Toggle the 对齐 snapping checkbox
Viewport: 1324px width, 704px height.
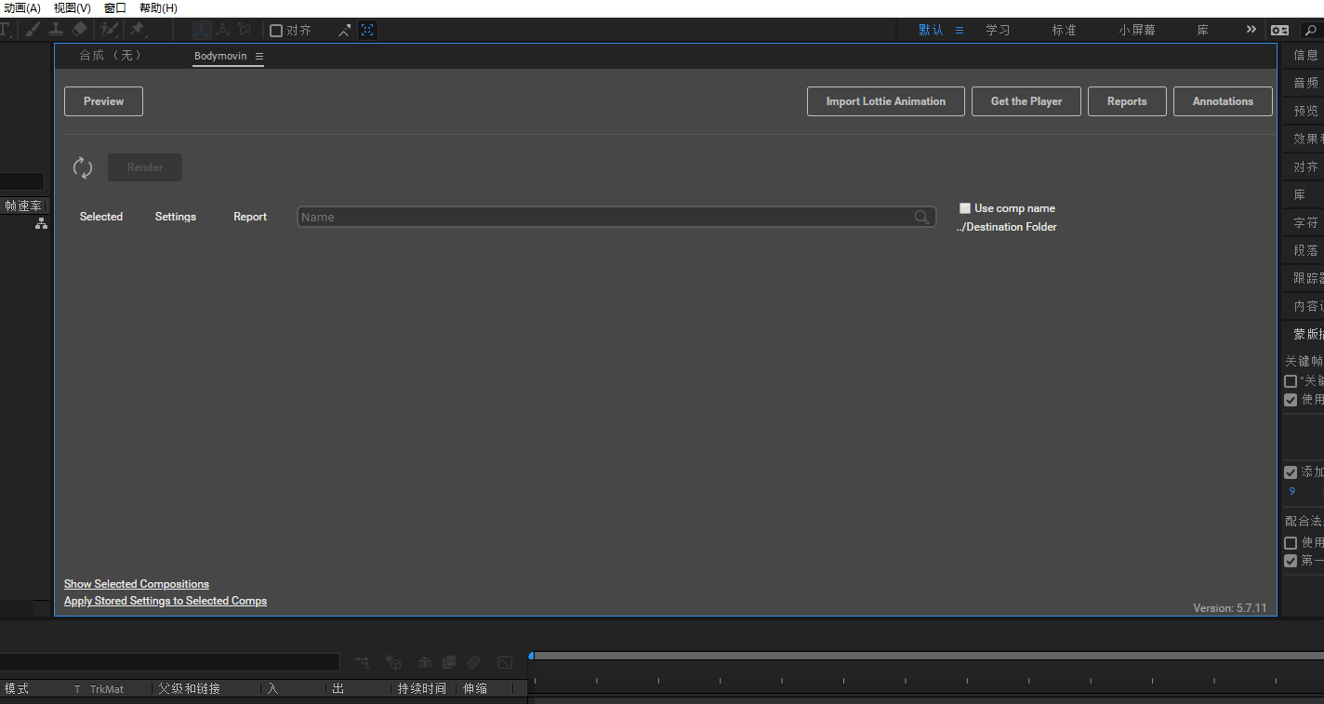(x=276, y=30)
